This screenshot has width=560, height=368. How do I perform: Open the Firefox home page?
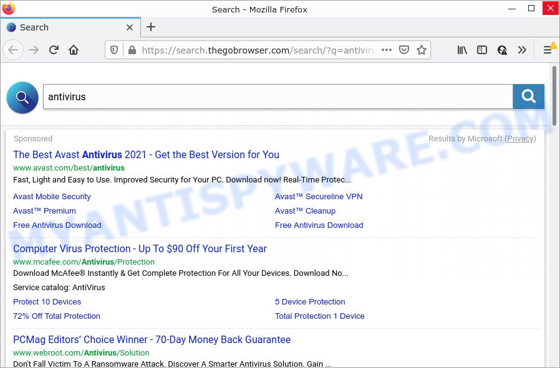(74, 50)
